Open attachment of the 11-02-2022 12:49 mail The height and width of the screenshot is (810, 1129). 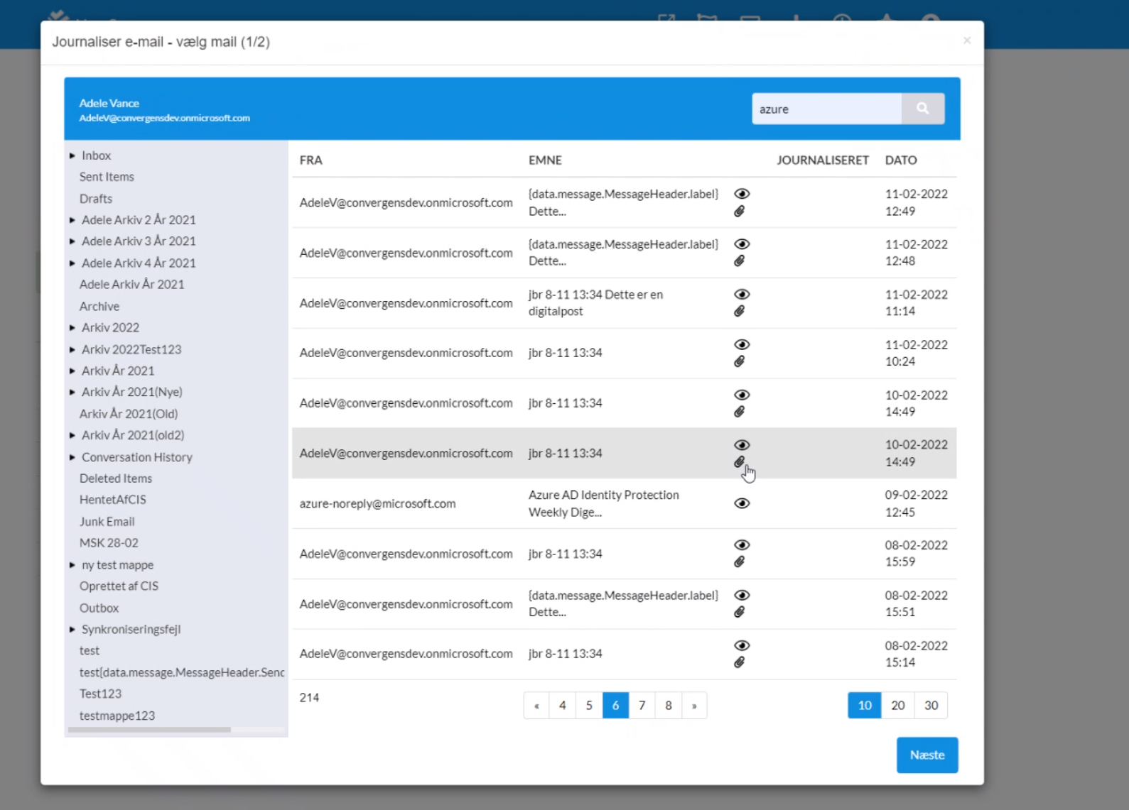pyautogui.click(x=740, y=212)
